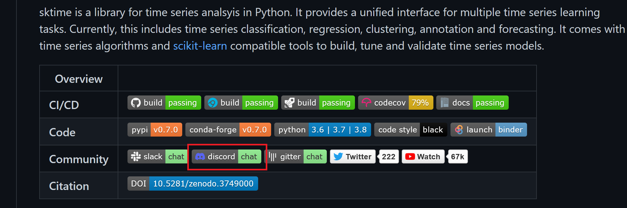This screenshot has width=627, height=208.
Task: Click the docs passing badge
Action: point(472,102)
